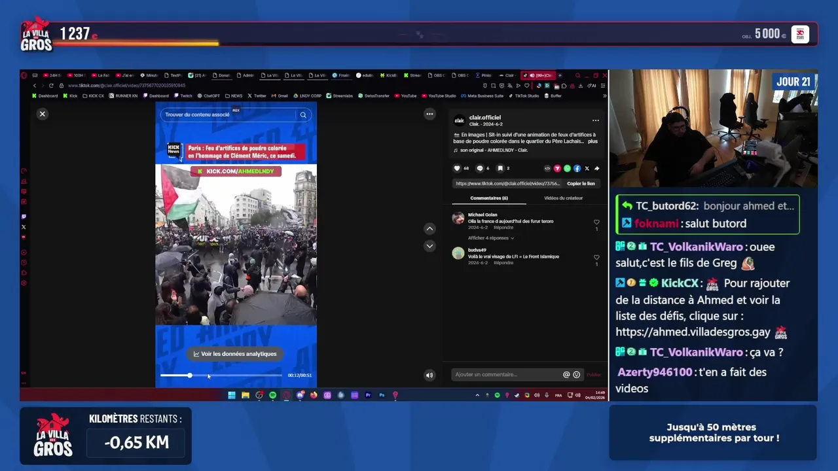838x471 pixels.
Task: Share video to Facebook
Action: (577, 168)
